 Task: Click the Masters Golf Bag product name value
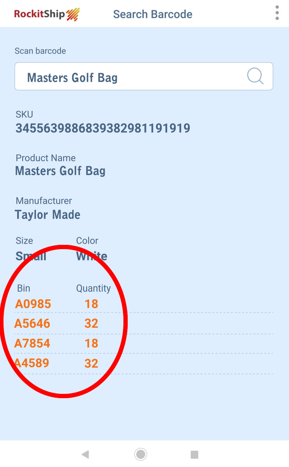click(x=61, y=171)
